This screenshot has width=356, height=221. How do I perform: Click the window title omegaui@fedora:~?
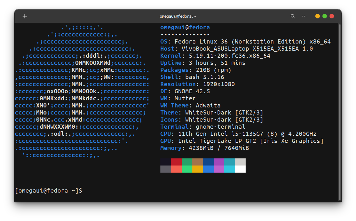pos(178,16)
